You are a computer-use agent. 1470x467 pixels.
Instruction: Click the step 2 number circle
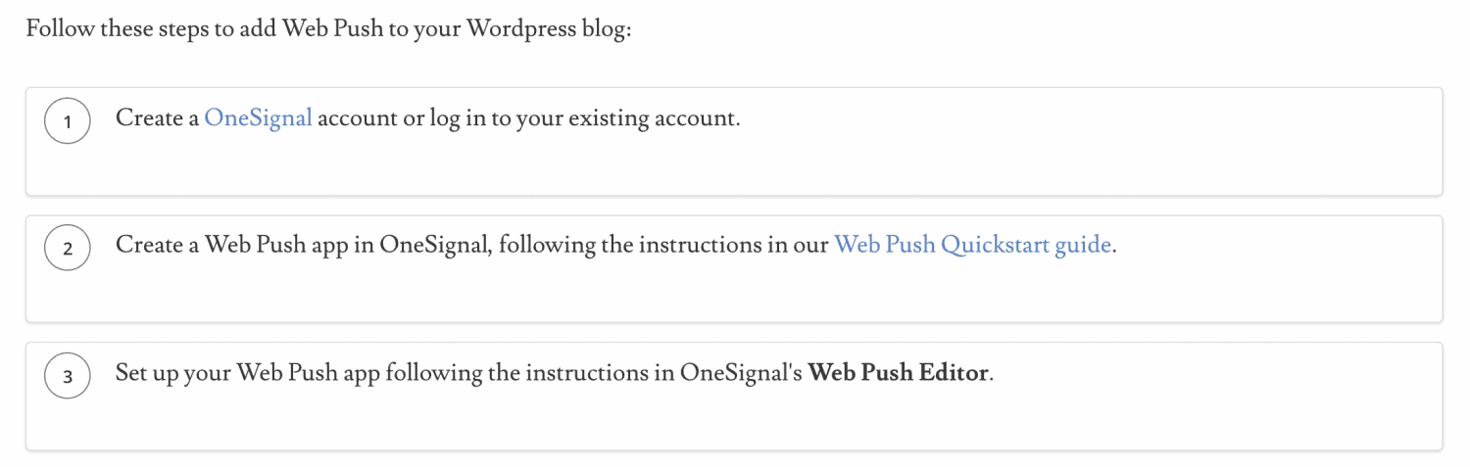tap(68, 249)
